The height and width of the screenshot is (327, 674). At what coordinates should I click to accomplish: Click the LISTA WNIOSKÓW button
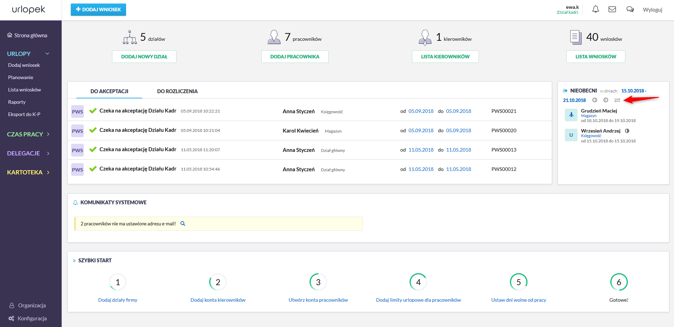pyautogui.click(x=596, y=57)
